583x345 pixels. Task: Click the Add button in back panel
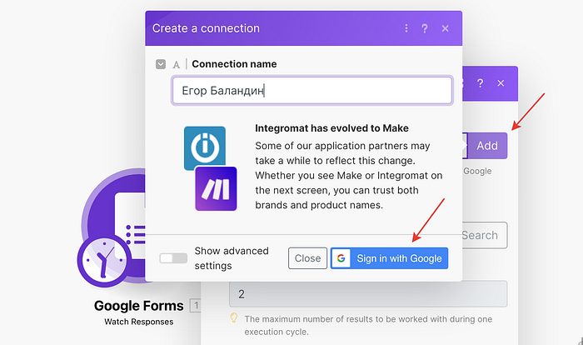(x=487, y=146)
